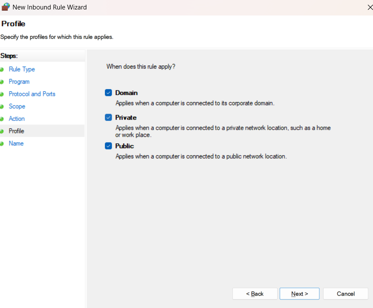Close the wizard window with X

click(370, 7)
